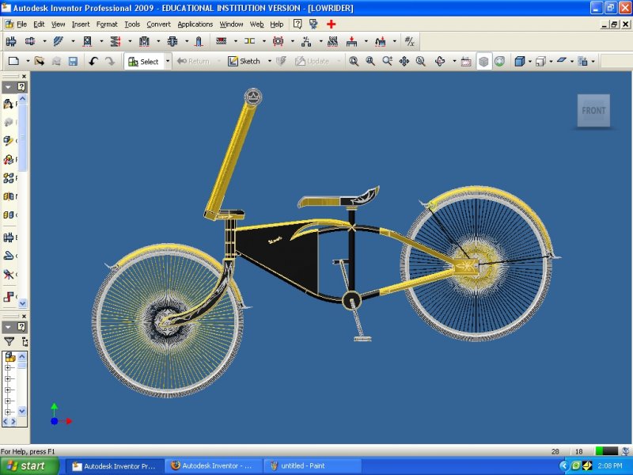
Task: Click the FRONT face of the ViewCube
Action: (593, 111)
